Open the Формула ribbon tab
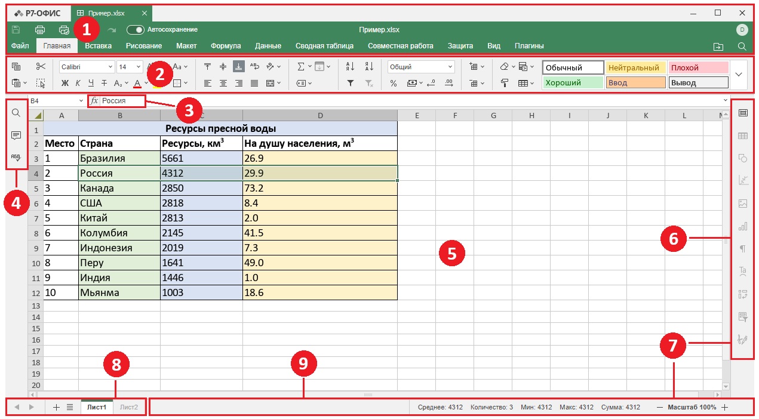The height and width of the screenshot is (419, 759). click(x=226, y=45)
